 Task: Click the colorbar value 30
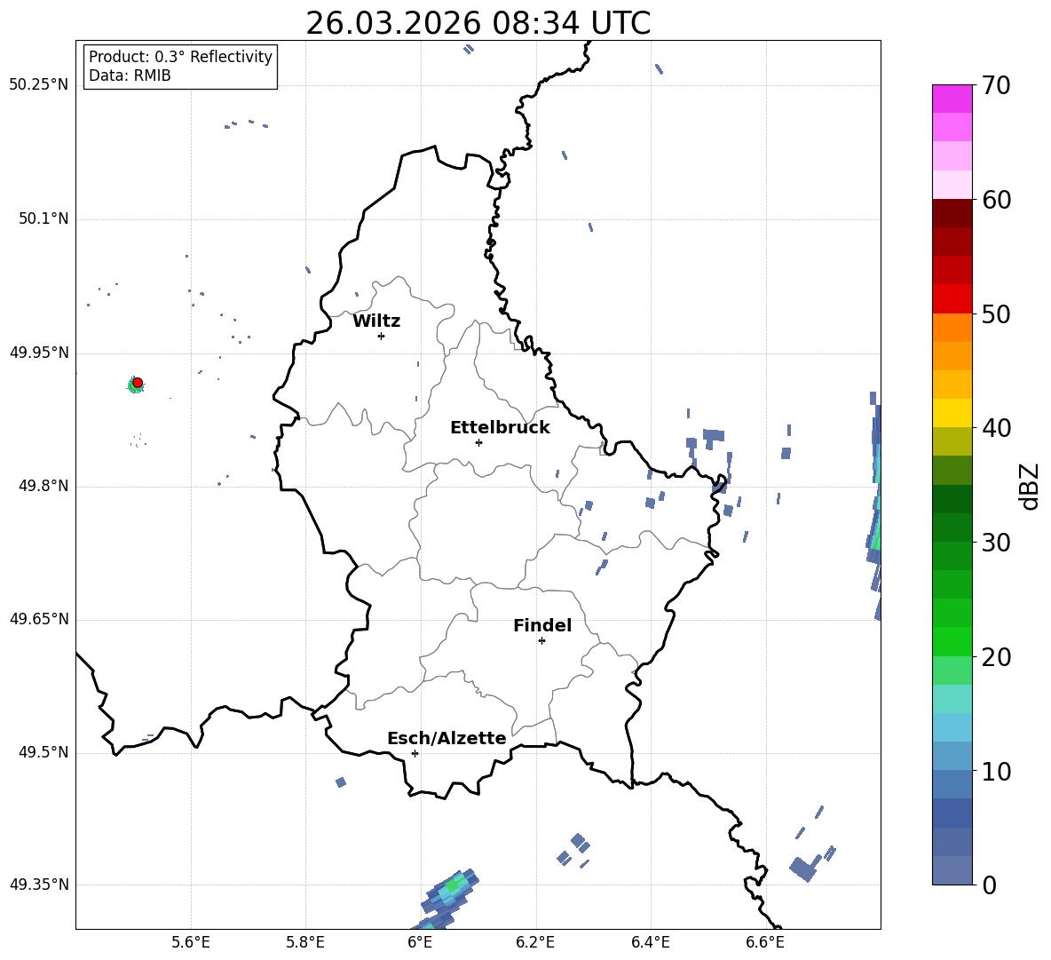(x=995, y=543)
